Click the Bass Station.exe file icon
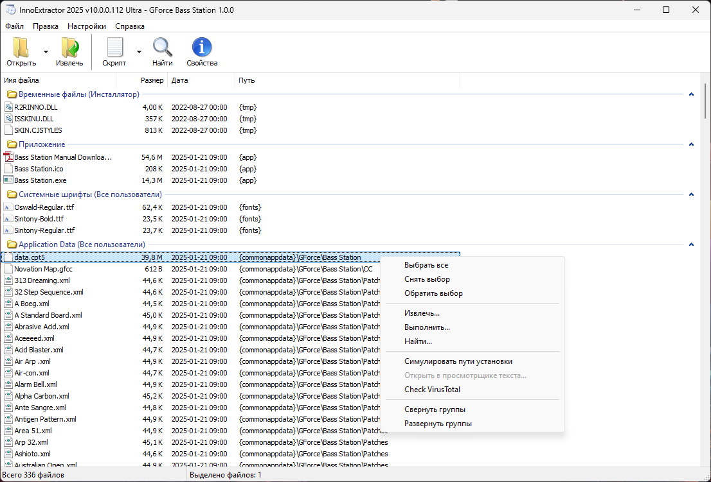This screenshot has height=482, width=711. (8, 180)
